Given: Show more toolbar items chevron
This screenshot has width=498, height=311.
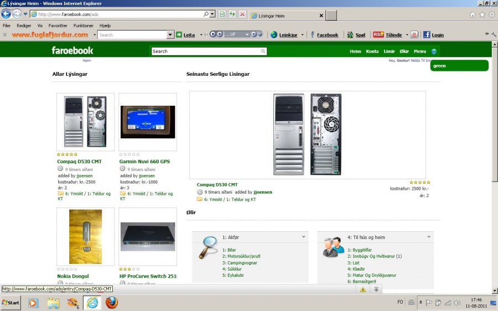Looking at the screenshot, I should pos(486,34).
